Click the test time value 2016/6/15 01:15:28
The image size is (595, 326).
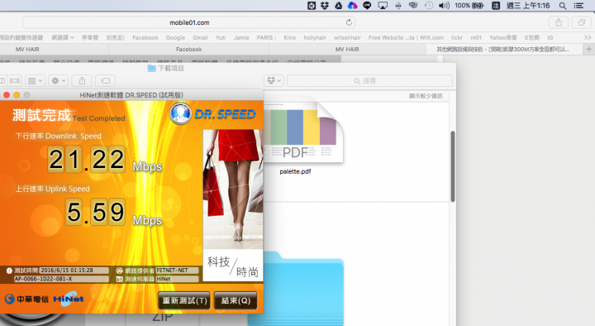[x=74, y=271]
